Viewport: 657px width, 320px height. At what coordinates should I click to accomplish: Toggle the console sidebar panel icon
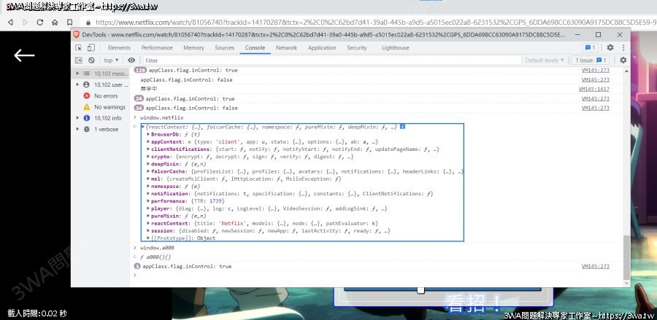coord(80,61)
